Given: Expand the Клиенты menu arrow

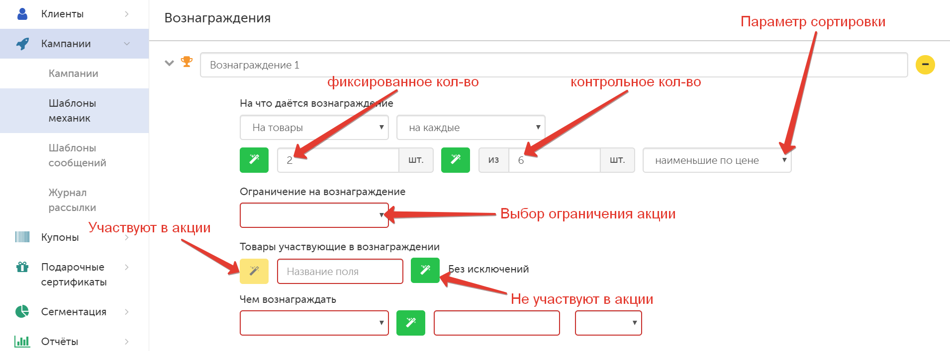Looking at the screenshot, I should click(127, 14).
